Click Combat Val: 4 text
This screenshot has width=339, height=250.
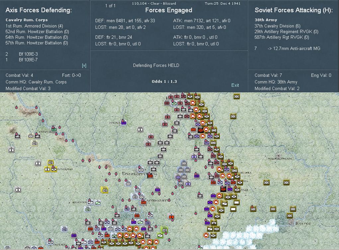point(19,75)
